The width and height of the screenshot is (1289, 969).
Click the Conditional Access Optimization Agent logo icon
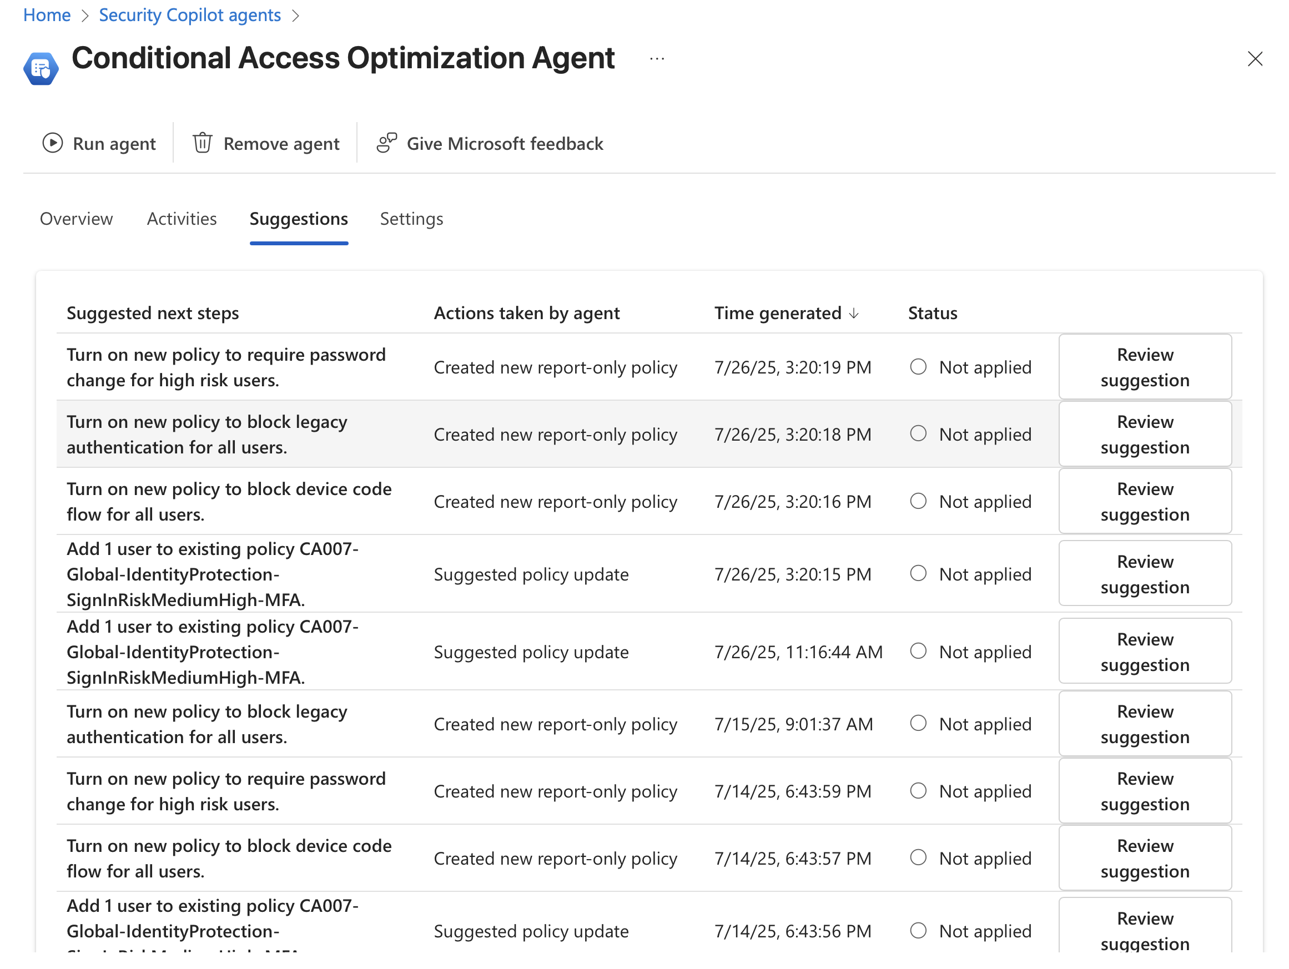41,69
